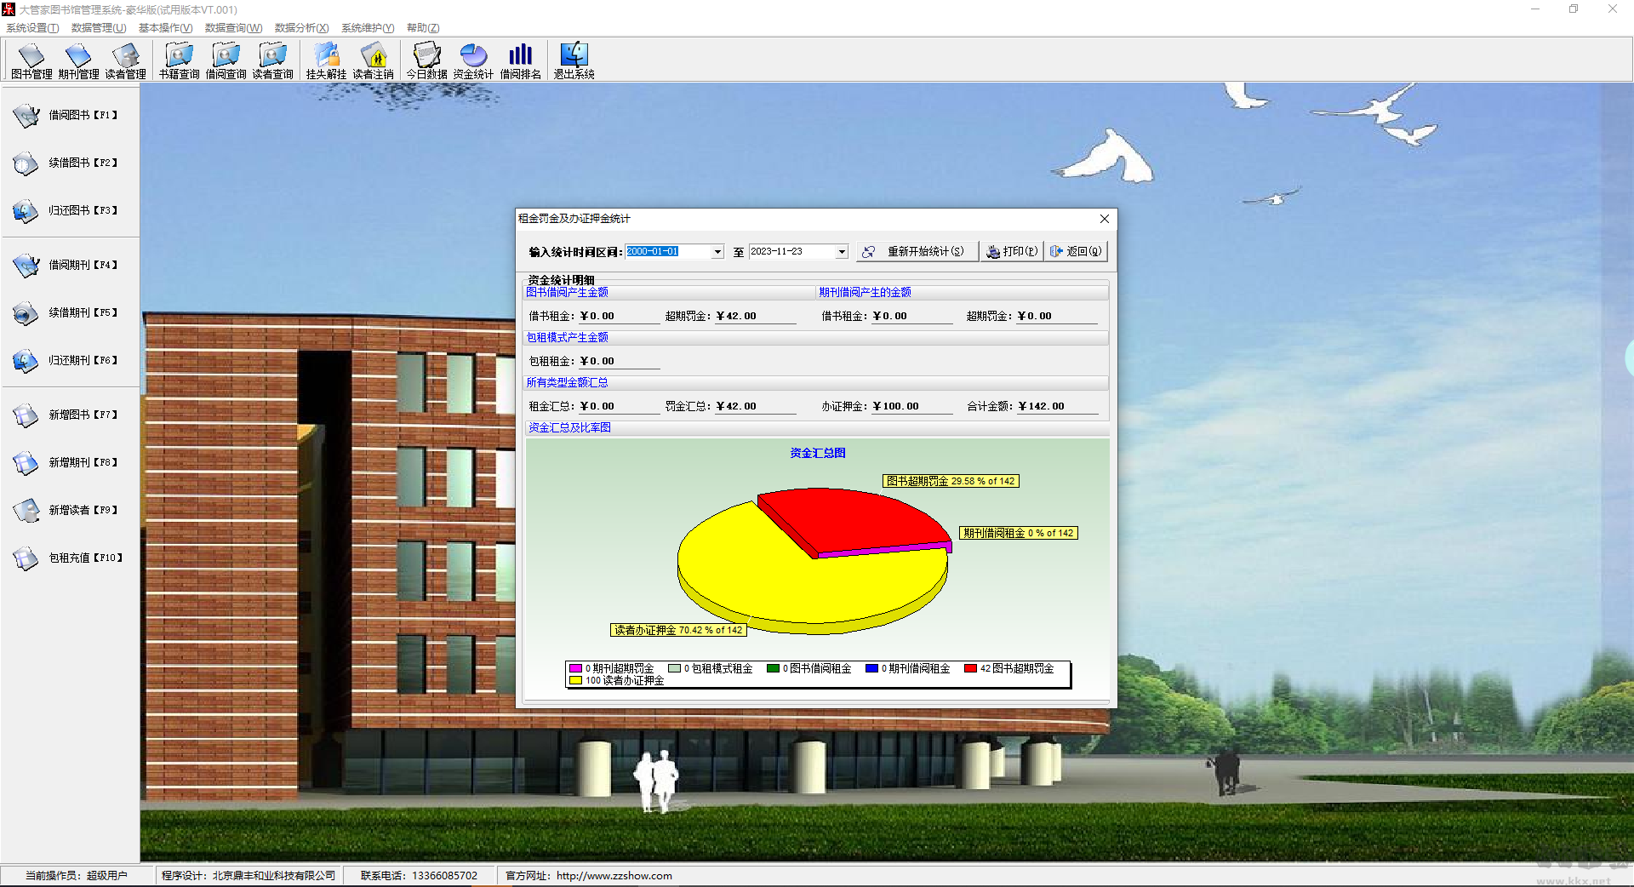The height and width of the screenshot is (887, 1634).
Task: Select 归还图书 [F3] sidebar item
Action: [x=66, y=210]
